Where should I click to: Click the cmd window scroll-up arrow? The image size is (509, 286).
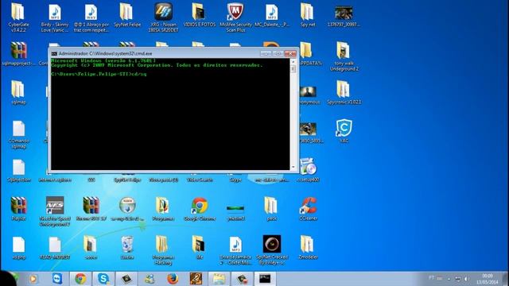(x=293, y=61)
